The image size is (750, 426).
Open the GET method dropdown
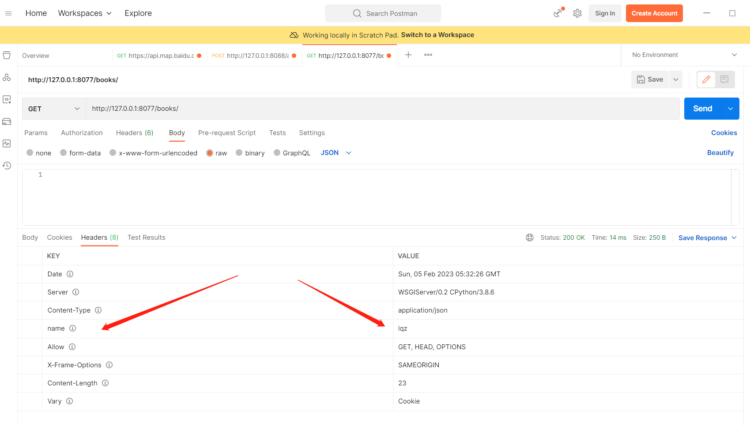(x=54, y=109)
